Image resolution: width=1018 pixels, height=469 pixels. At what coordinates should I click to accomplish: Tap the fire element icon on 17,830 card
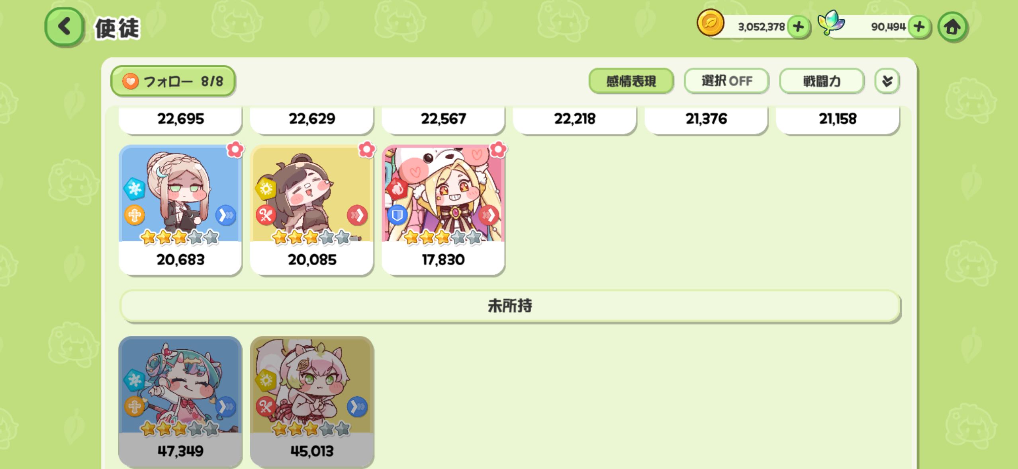[x=397, y=189]
